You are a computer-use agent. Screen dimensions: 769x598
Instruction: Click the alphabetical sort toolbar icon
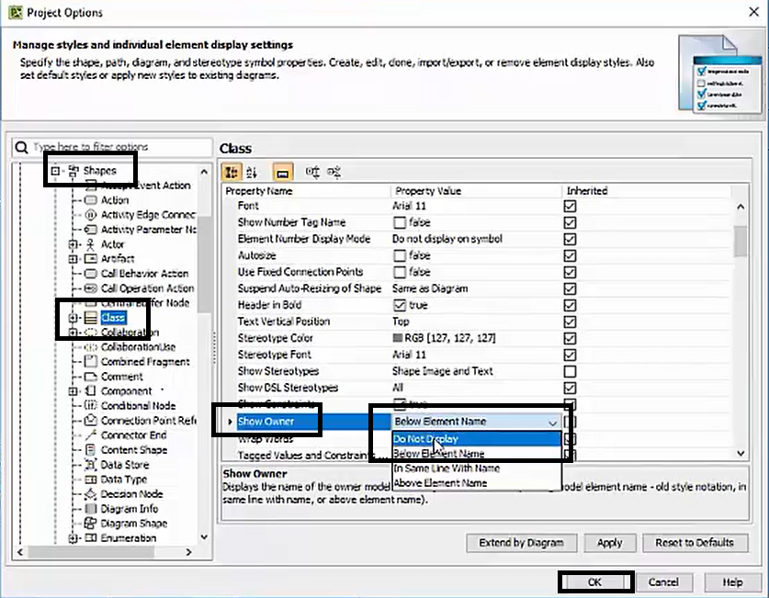tap(252, 173)
